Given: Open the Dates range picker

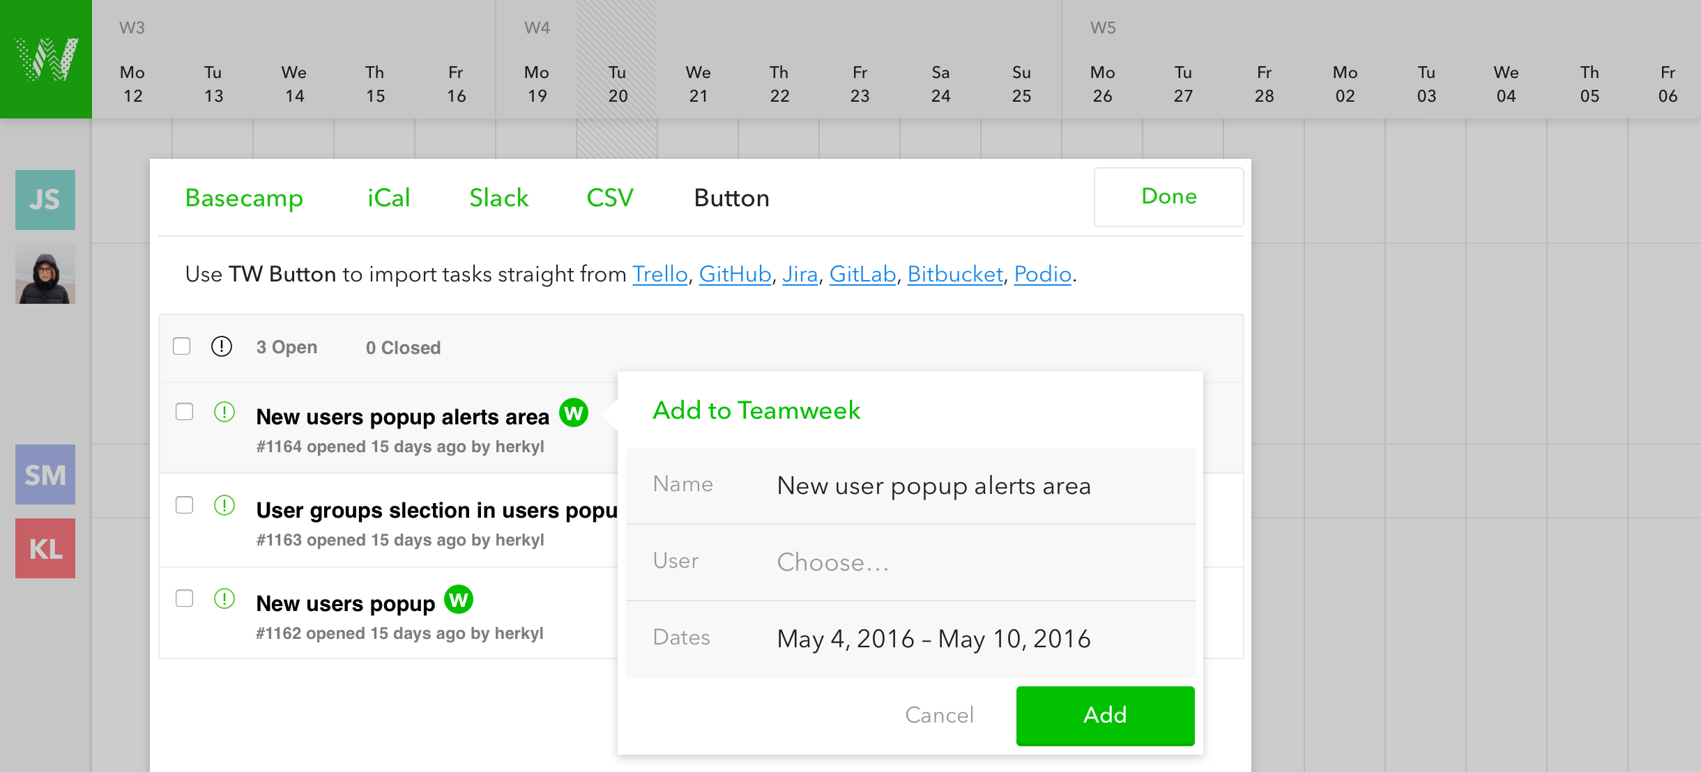Looking at the screenshot, I should (x=934, y=639).
